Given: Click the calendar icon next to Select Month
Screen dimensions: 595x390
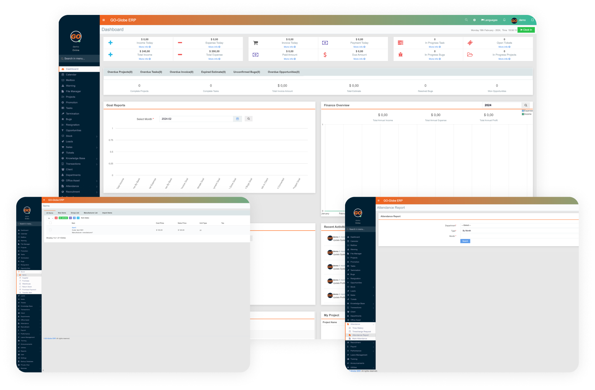Looking at the screenshot, I should pos(237,119).
